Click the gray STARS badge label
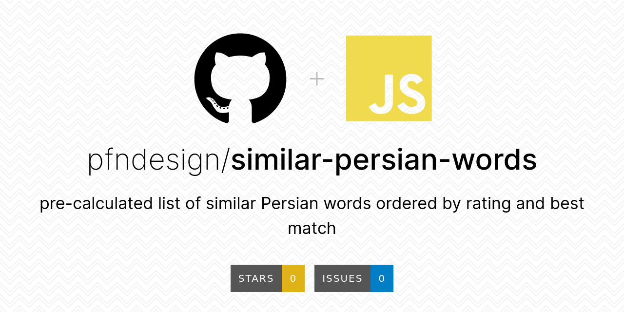 click(256, 278)
